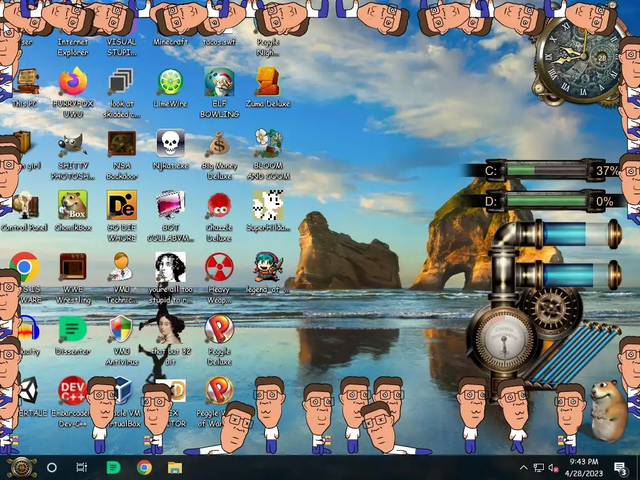The height and width of the screenshot is (480, 640).
Task: Open the BLOOM AND COOM icon
Action: click(267, 143)
